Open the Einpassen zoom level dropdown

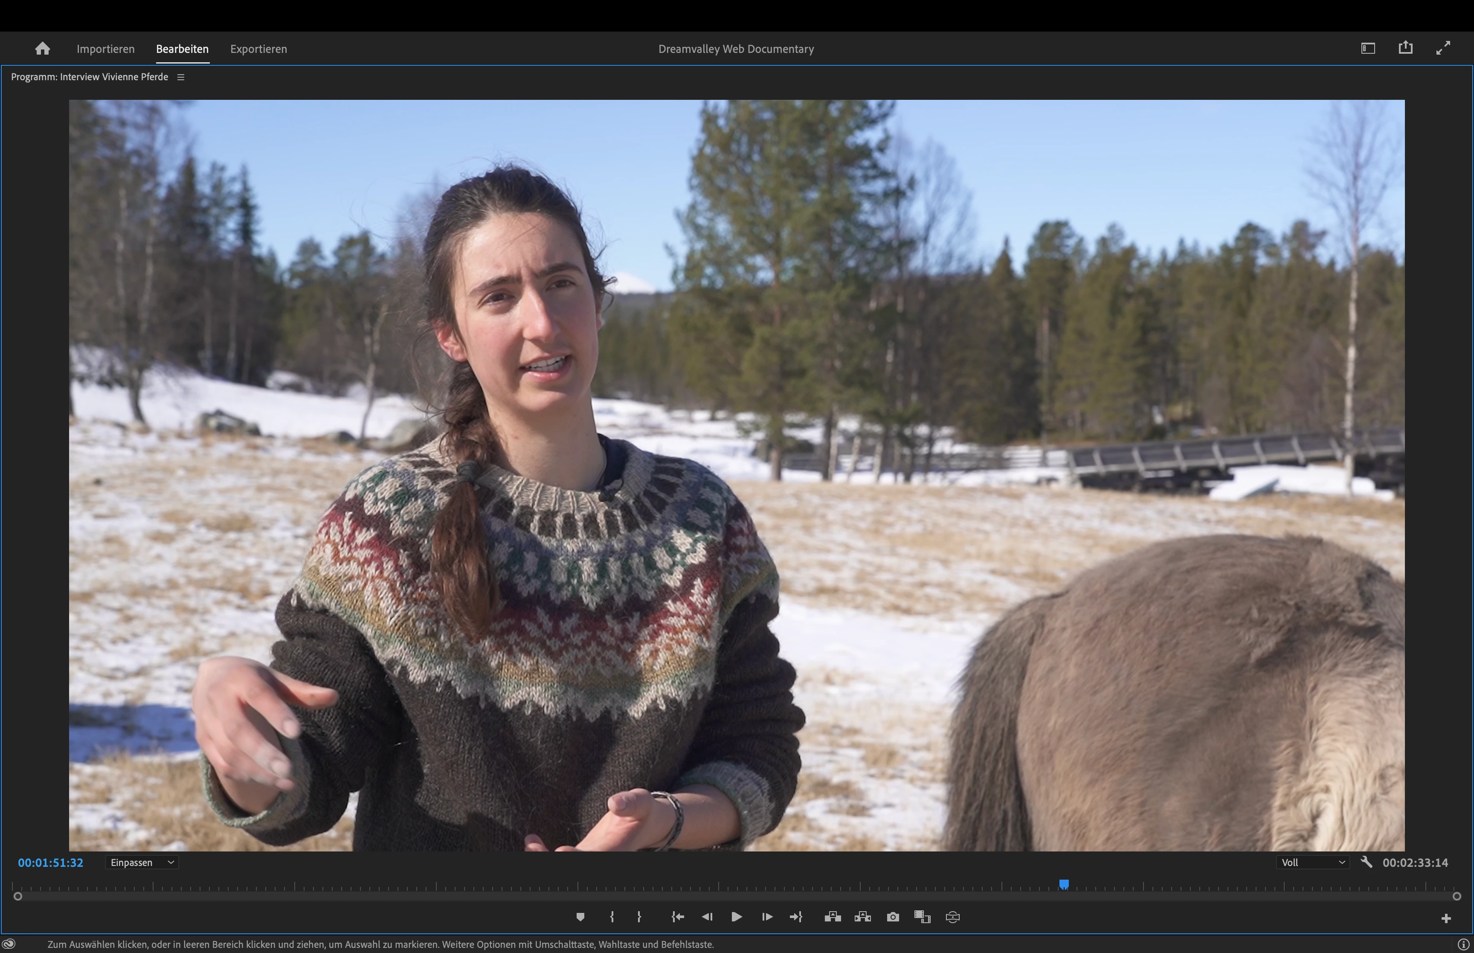point(142,863)
